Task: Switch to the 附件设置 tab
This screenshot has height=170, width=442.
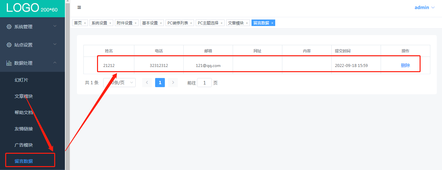Action: pos(125,23)
